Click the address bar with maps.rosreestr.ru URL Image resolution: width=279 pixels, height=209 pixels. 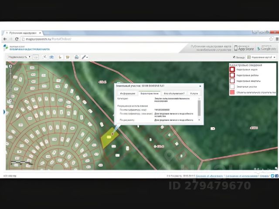pos(145,39)
